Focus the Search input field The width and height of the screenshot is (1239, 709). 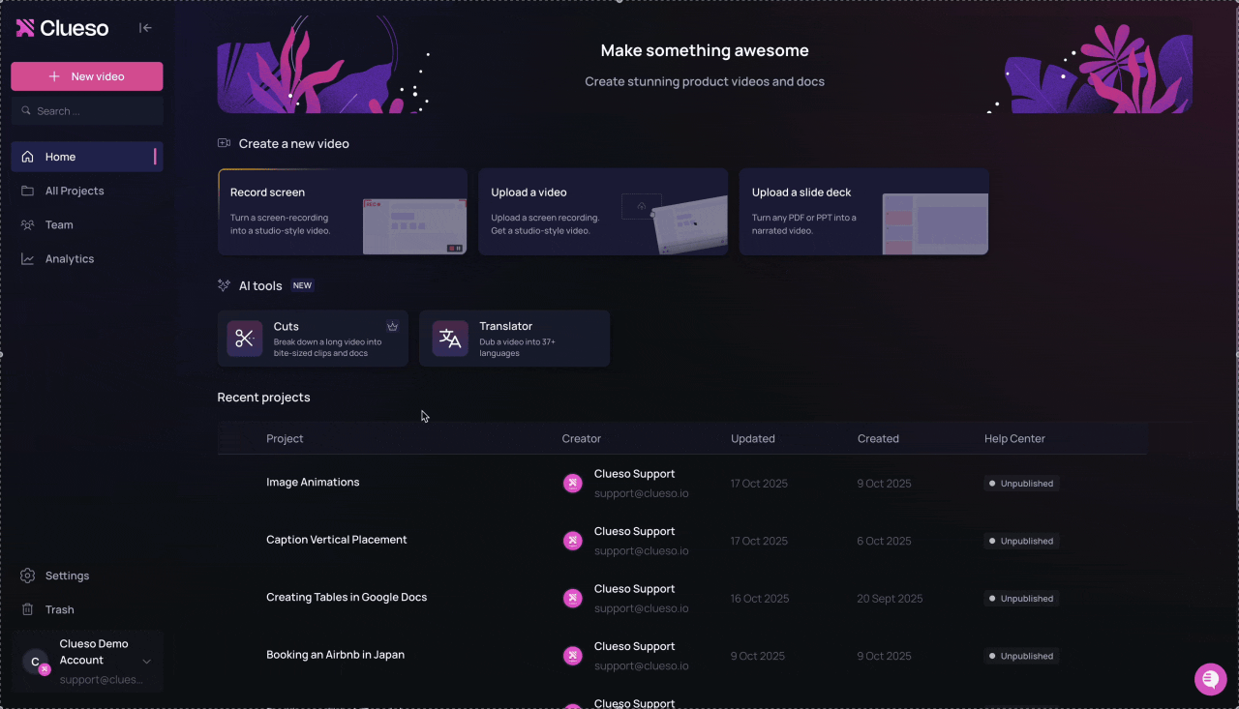point(87,111)
